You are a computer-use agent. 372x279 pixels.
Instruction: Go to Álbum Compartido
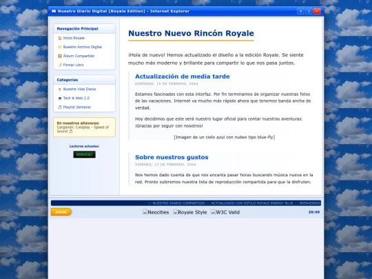coord(79,56)
